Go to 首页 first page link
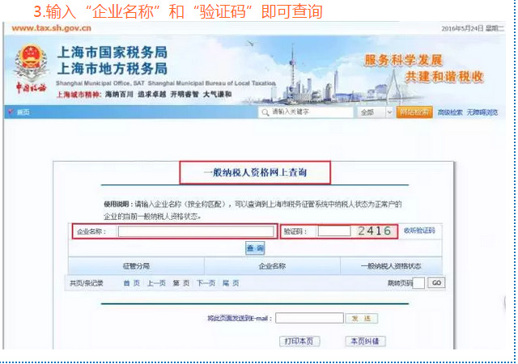 click(131, 283)
